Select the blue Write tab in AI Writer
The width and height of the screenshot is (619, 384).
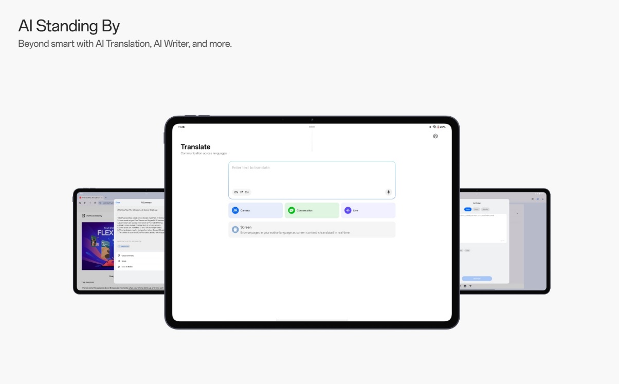click(468, 209)
